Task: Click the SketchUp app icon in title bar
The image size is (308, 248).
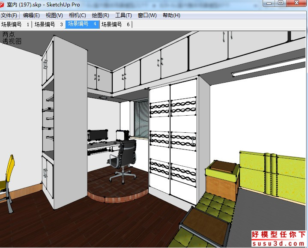Action: point(2,4)
